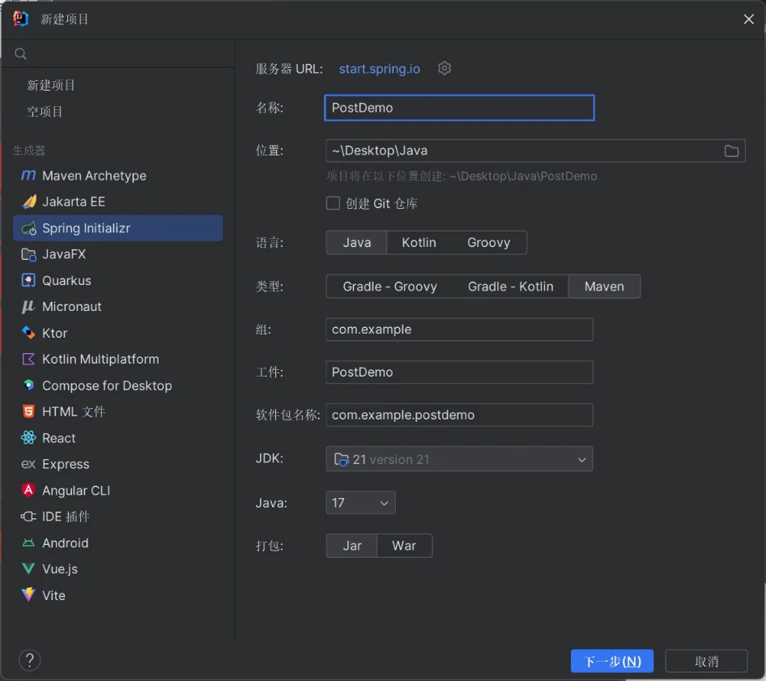Expand the Java version 17 dropdown
Image resolution: width=766 pixels, height=681 pixels.
tap(360, 503)
